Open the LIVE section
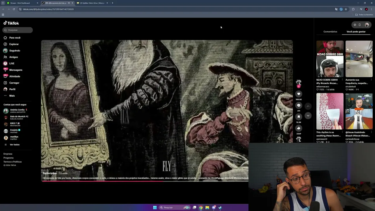 (9, 64)
